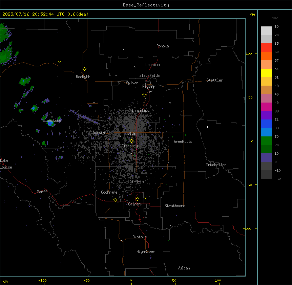Select the blue swatch between 36 and 33 dBZ
Screen dimensions: 292x285
tap(266, 124)
